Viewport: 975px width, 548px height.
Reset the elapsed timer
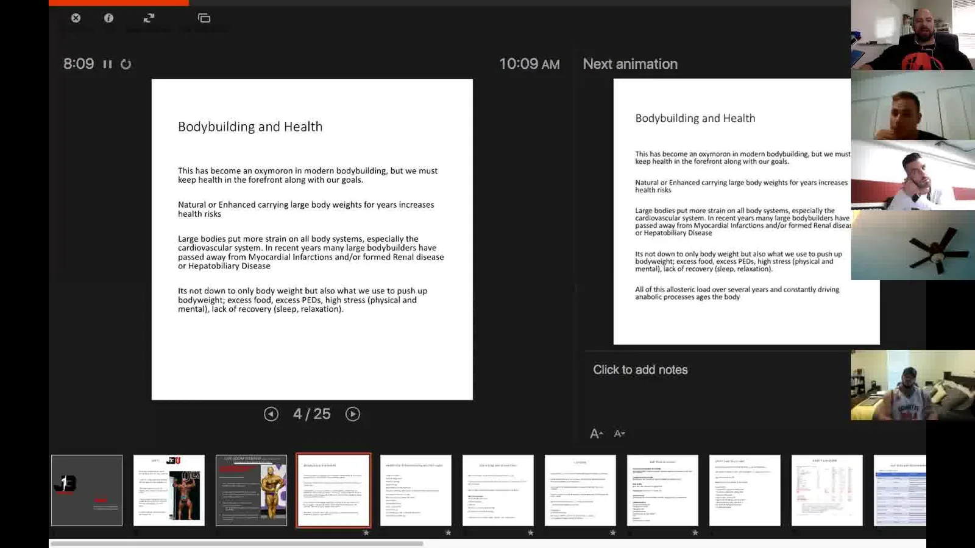126,64
